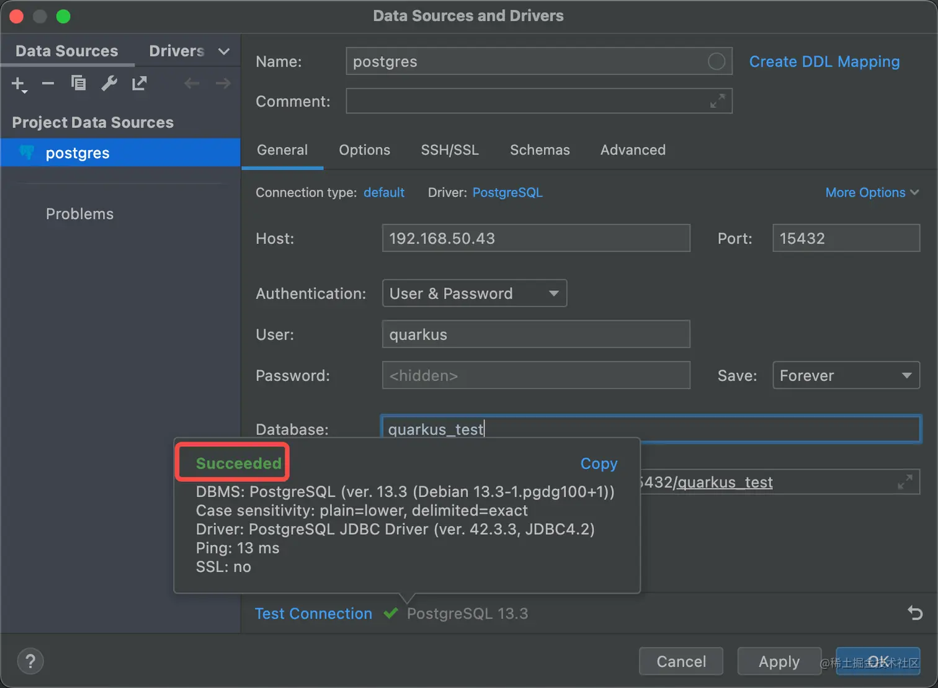Click the Cancel button
This screenshot has height=688, width=938.
pyautogui.click(x=681, y=661)
